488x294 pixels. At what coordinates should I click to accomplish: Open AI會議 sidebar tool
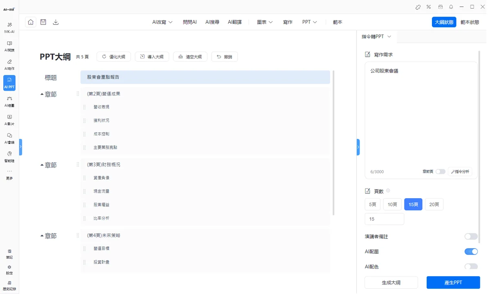click(x=9, y=138)
